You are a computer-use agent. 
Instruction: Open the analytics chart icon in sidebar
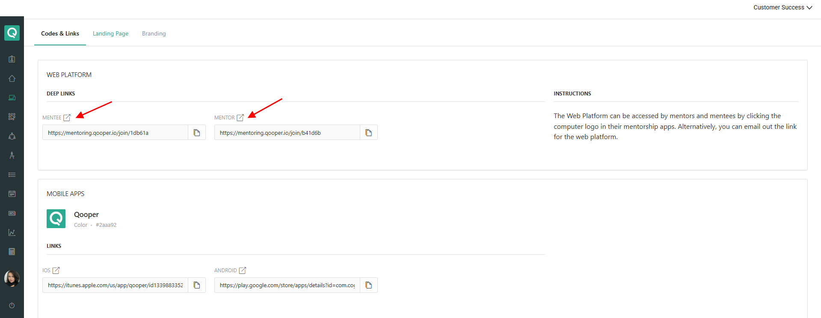12,232
